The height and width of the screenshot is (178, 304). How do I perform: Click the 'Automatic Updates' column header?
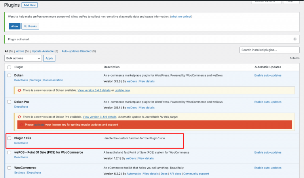(x=268, y=67)
